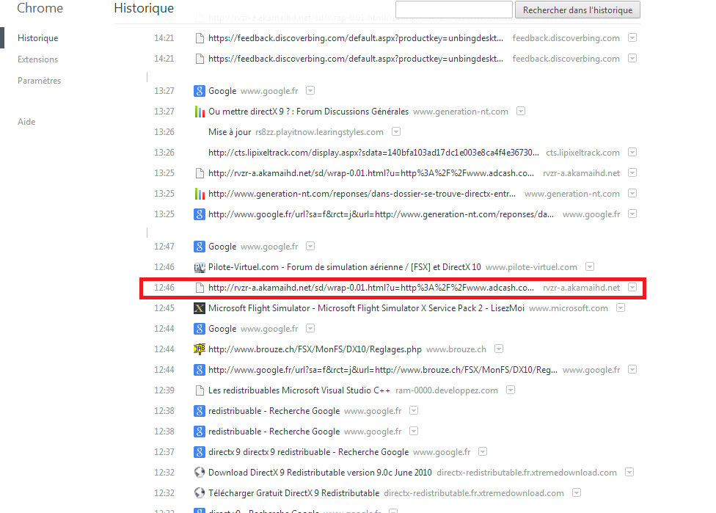The height and width of the screenshot is (513, 716).
Task: Click the 'cts.lipixeltrack.com' domain text
Action: pos(582,153)
